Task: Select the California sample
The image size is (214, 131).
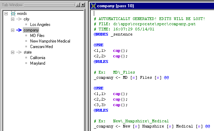Action: [37, 58]
